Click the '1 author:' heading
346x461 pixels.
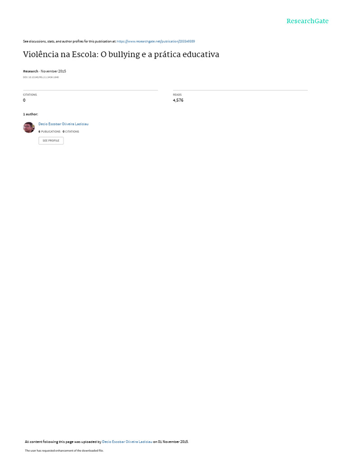coord(31,114)
